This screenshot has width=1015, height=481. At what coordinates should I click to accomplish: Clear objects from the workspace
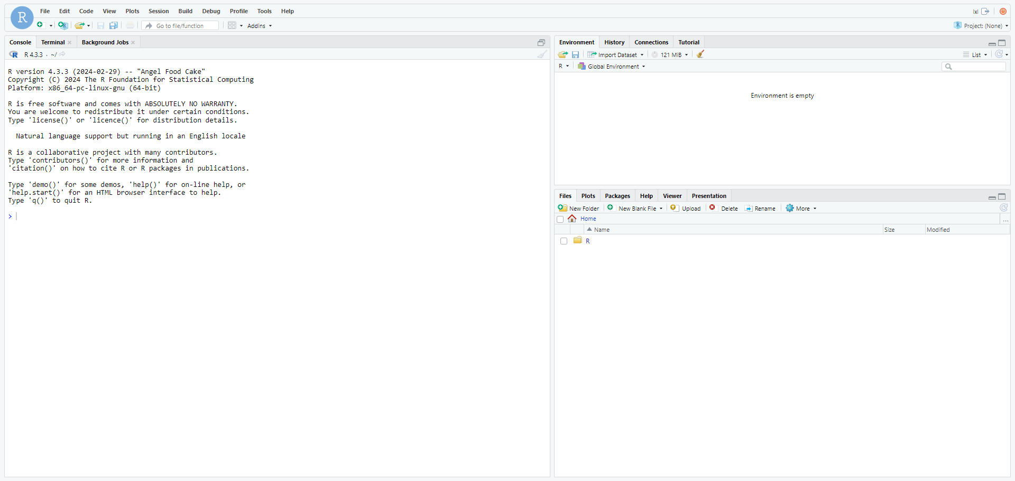coord(700,54)
